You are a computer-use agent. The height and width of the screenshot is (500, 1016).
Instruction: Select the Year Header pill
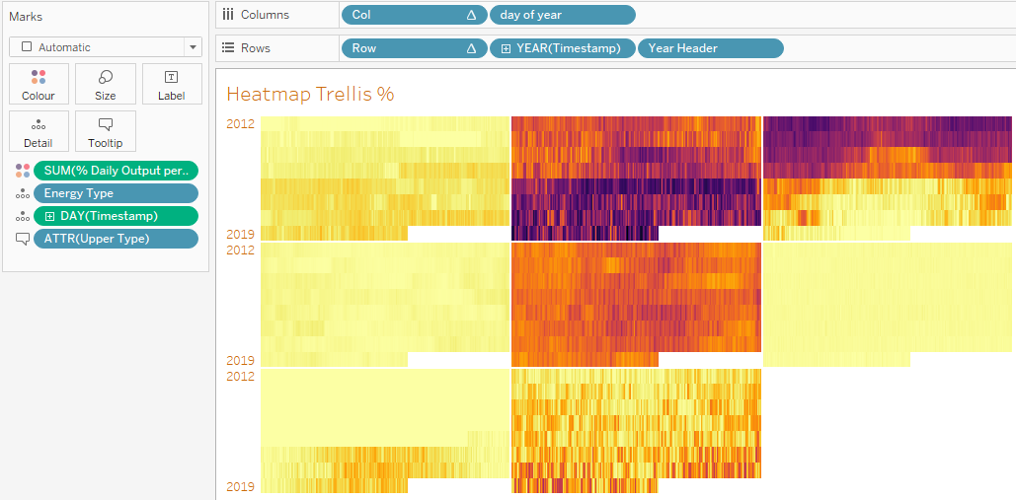(710, 48)
